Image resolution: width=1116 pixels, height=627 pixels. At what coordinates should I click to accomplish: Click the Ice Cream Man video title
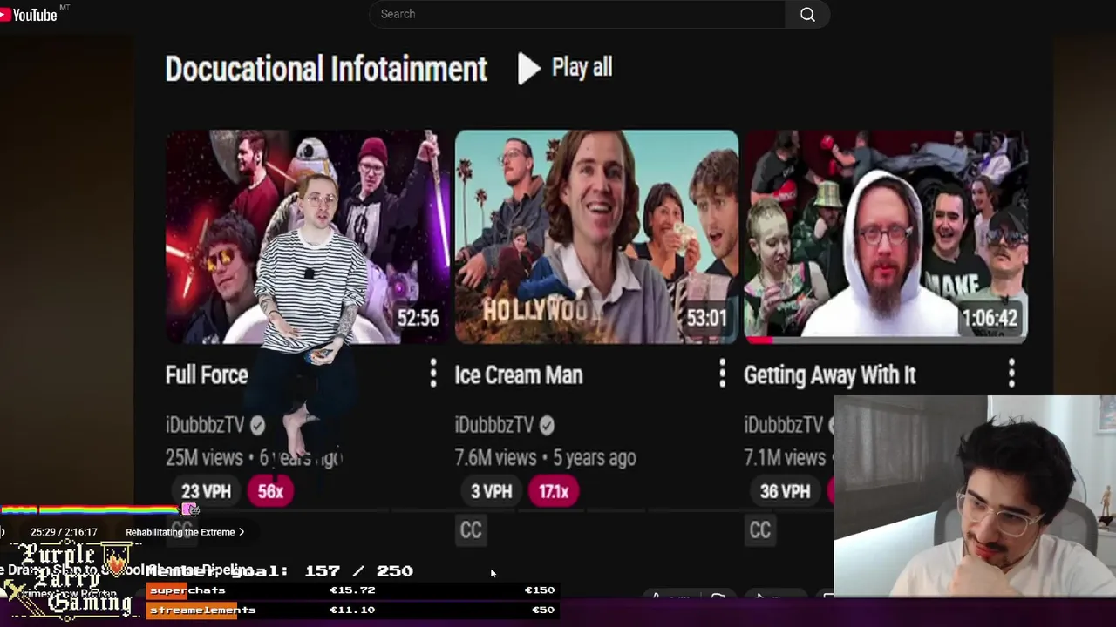(519, 375)
